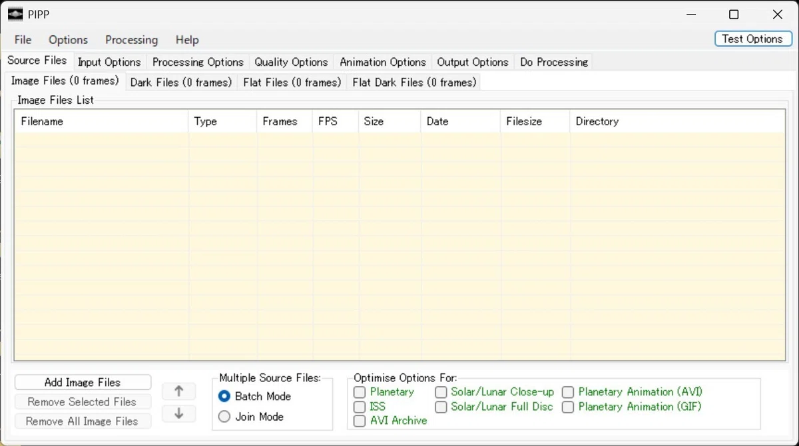
Task: Check the AVI Archive option
Action: pyautogui.click(x=360, y=421)
